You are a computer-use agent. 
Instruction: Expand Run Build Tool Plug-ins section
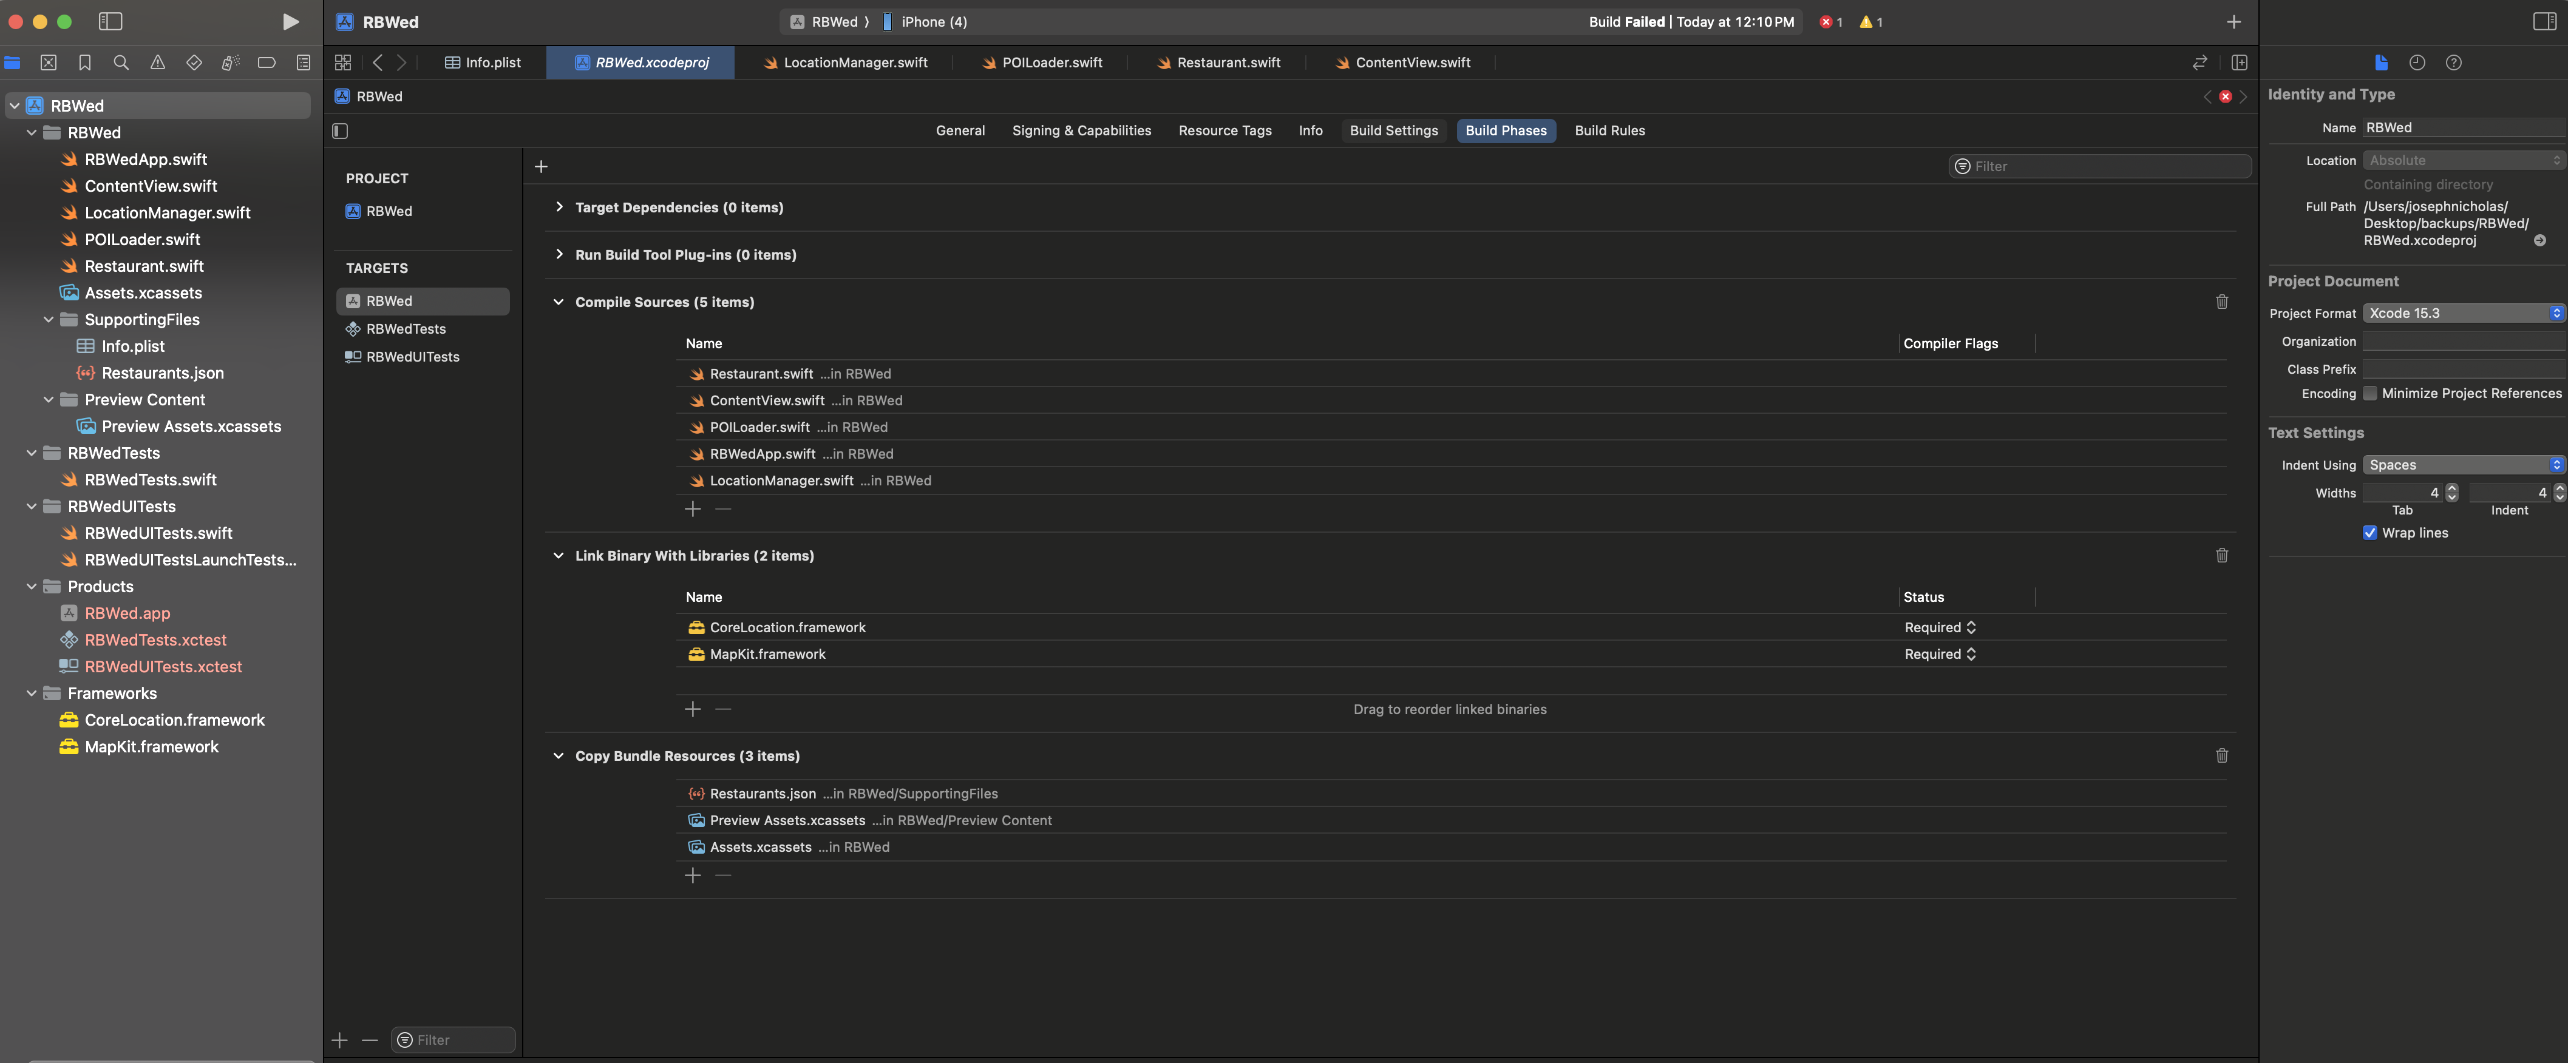coord(559,255)
